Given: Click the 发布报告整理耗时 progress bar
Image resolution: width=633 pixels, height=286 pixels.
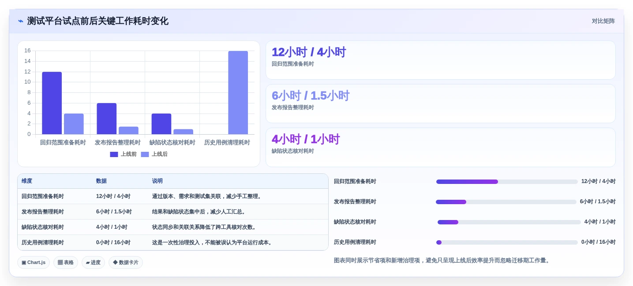Looking at the screenshot, I should point(506,202).
